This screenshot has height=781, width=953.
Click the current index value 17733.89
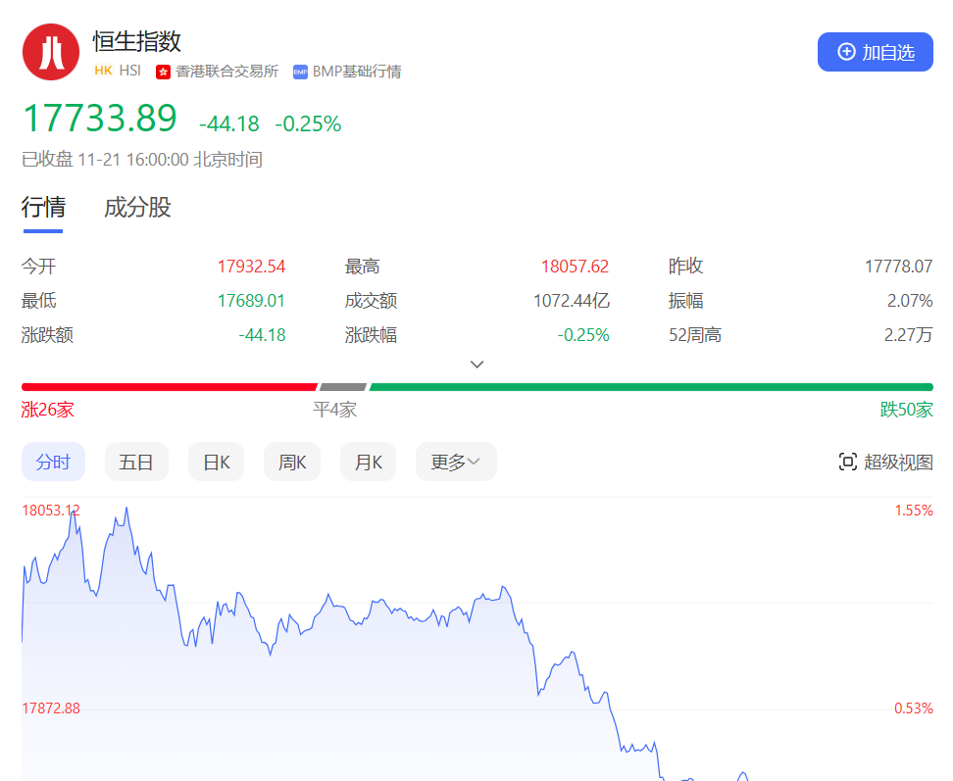pyautogui.click(x=100, y=118)
